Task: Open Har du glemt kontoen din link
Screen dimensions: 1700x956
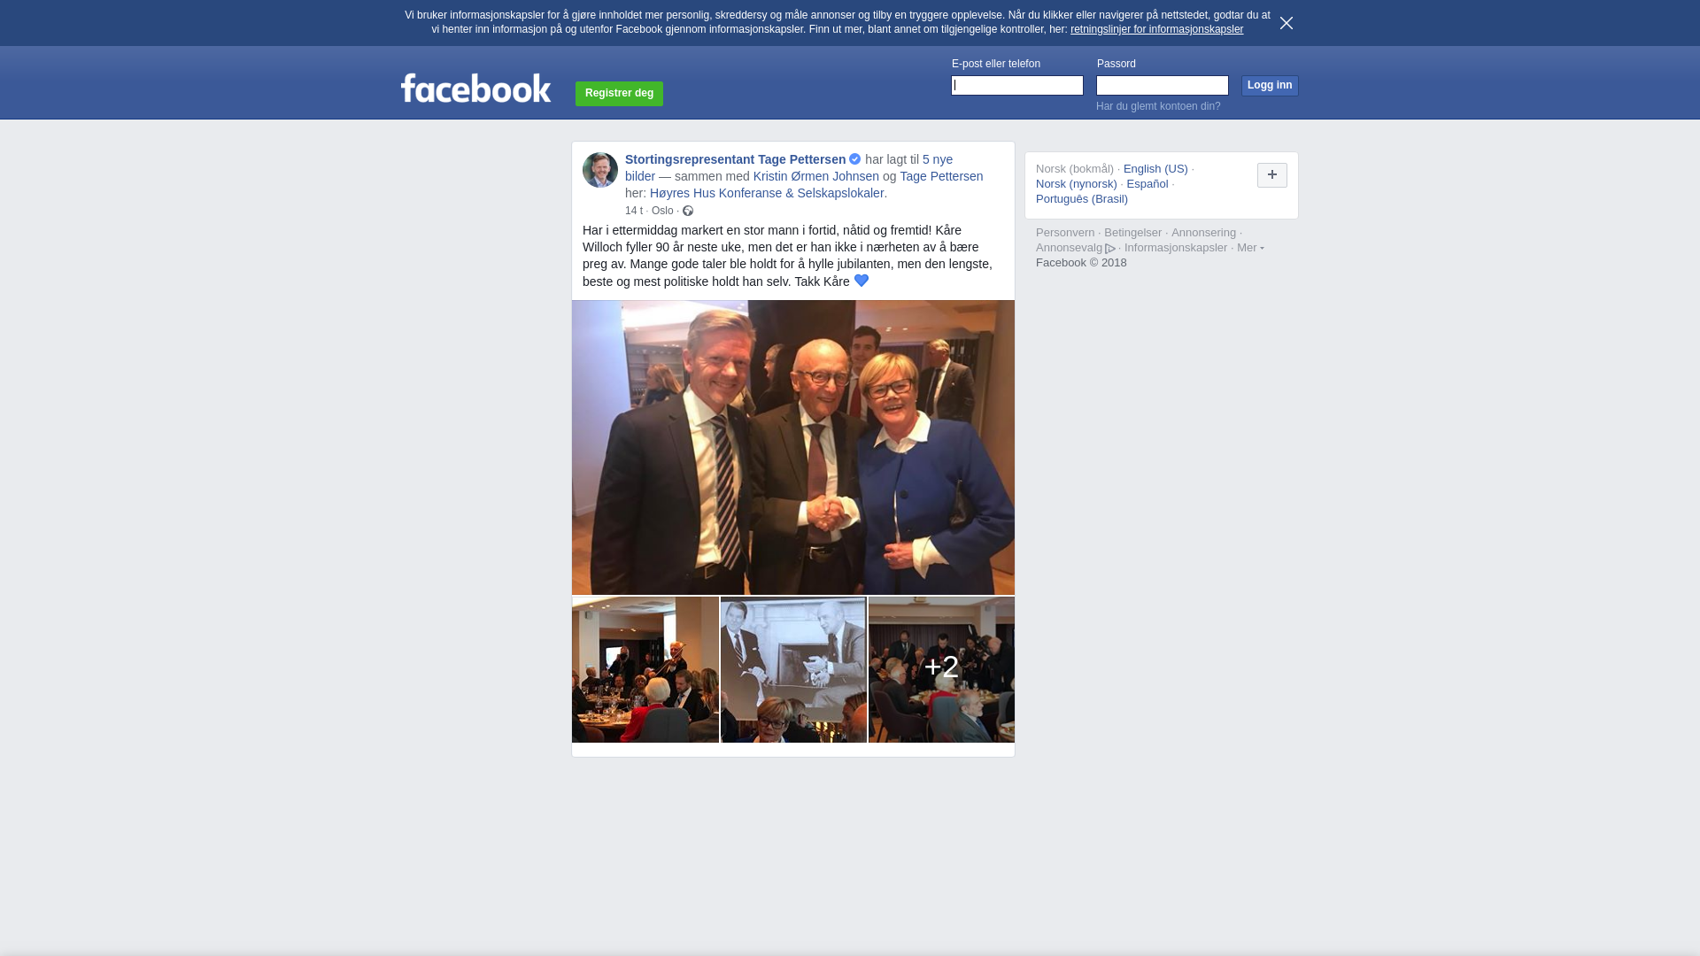Action: point(1158,106)
